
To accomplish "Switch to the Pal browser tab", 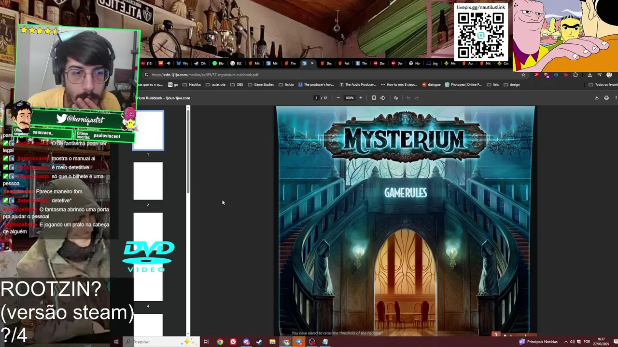I will click(x=344, y=63).
